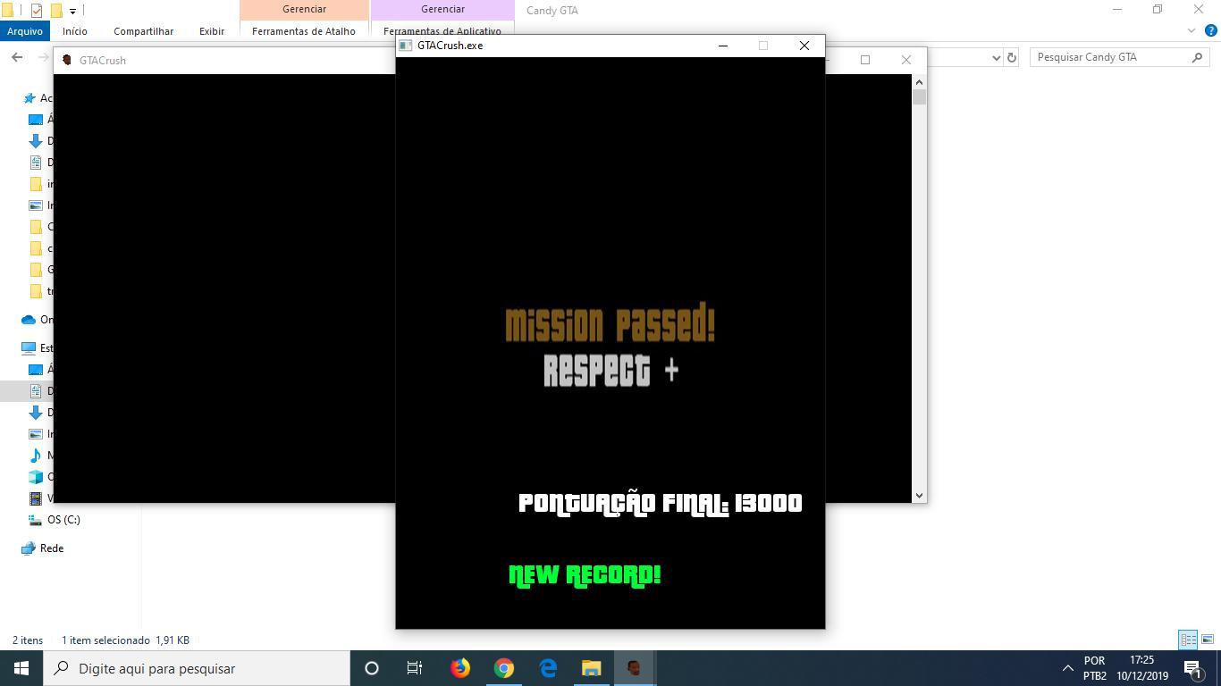The height and width of the screenshot is (686, 1221).
Task: Open the Ferramentas de Atalho tab
Action: coord(304,31)
